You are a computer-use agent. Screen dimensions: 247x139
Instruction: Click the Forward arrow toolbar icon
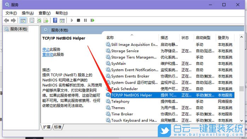pos(13,20)
